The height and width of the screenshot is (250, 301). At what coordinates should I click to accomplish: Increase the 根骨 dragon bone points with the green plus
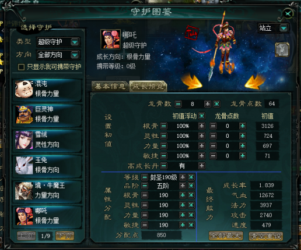pos(243,126)
